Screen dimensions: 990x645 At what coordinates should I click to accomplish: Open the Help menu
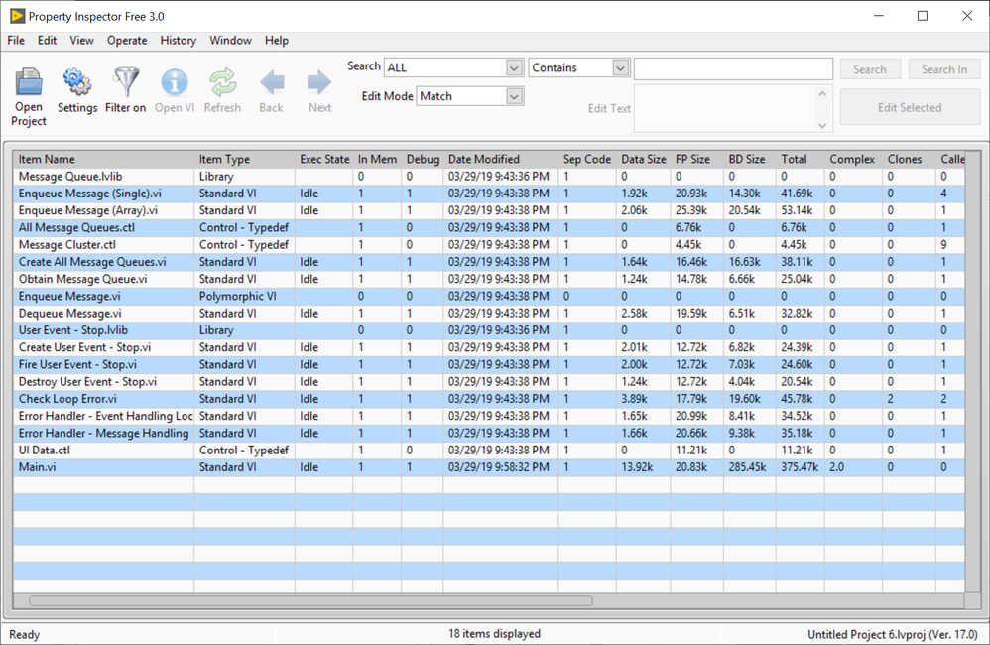tap(277, 41)
